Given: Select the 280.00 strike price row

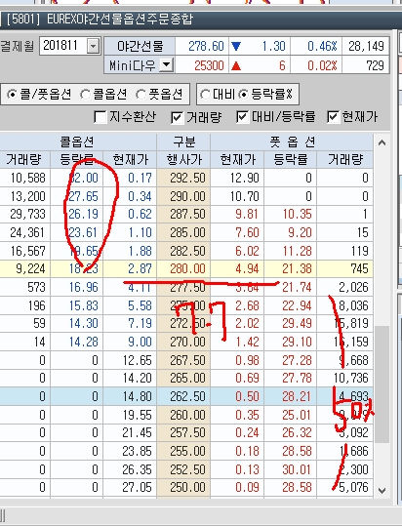Looking at the screenshot, I should point(186,268).
